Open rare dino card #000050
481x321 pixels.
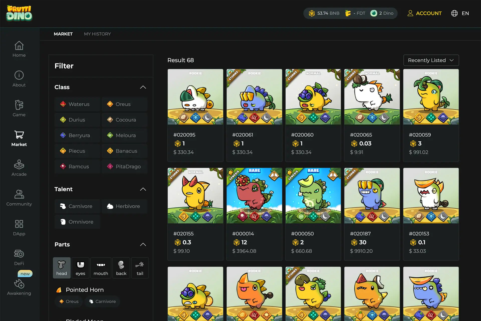click(313, 214)
